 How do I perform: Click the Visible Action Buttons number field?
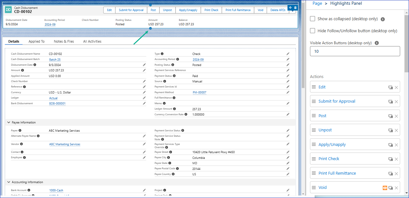(355, 51)
